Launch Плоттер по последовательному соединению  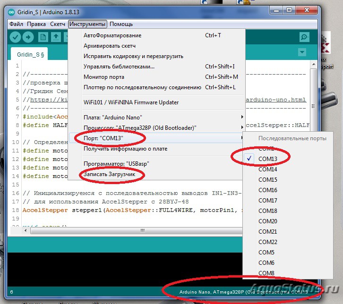(x=156, y=87)
